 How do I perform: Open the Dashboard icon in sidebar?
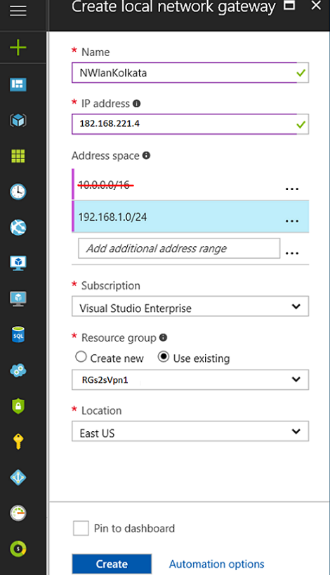pyautogui.click(x=18, y=84)
